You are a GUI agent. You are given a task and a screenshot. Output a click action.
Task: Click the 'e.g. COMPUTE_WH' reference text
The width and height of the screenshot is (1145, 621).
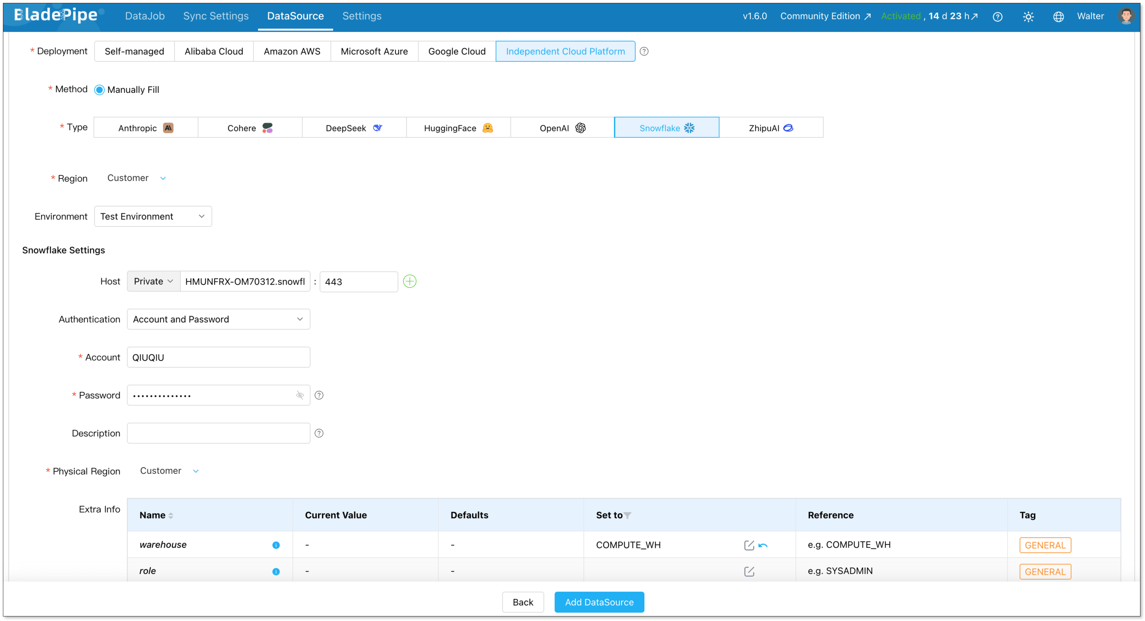point(849,545)
